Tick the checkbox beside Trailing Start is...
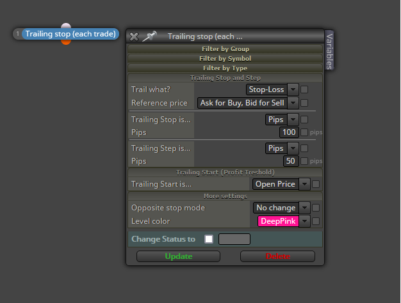The width and height of the screenshot is (401, 303). coord(316,184)
